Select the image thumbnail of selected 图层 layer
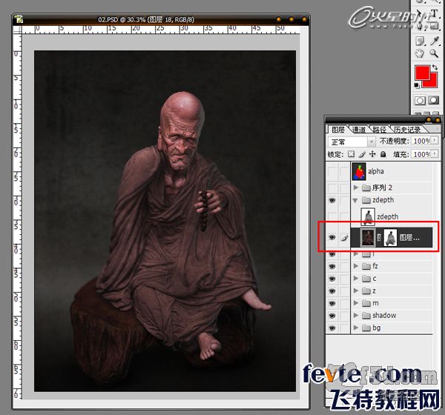The width and height of the screenshot is (445, 415). tap(368, 238)
